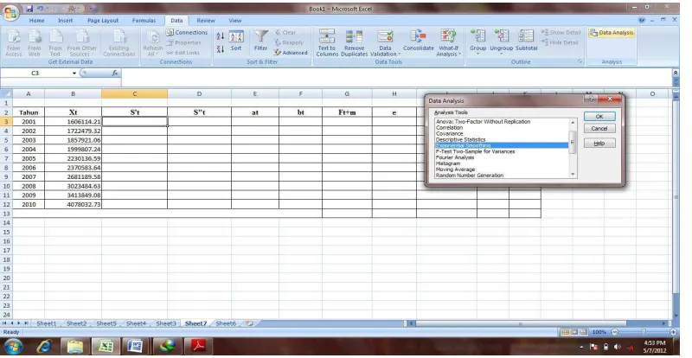Toggle the Filter funnel
The height and width of the screenshot is (358, 692).
[x=261, y=41]
